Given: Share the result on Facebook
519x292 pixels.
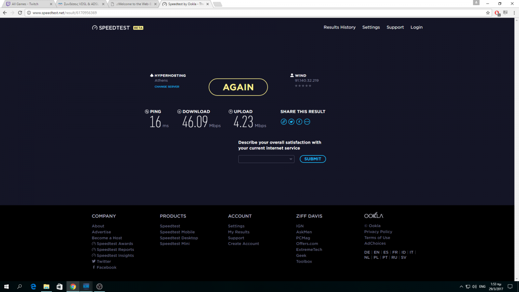Looking at the screenshot, I should (299, 122).
